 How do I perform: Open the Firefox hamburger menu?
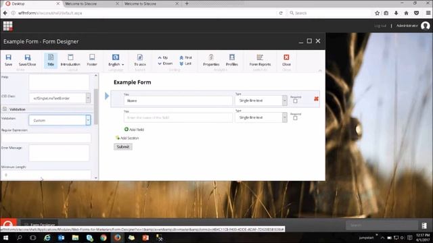click(428, 13)
